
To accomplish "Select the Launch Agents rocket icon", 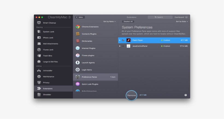I will tap(78, 63).
